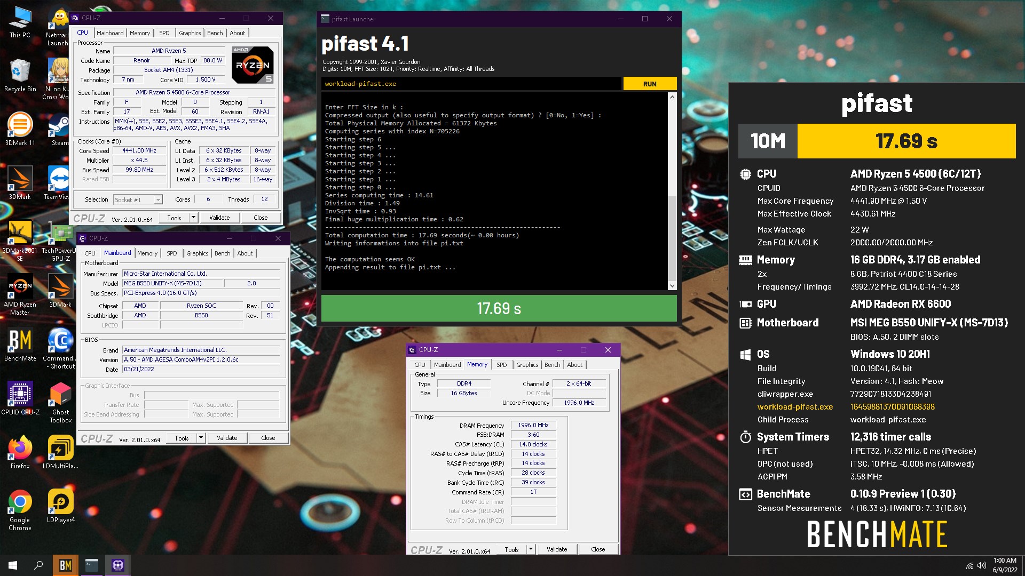
Task: Launch BenchMate desktop shortcut
Action: pos(20,345)
